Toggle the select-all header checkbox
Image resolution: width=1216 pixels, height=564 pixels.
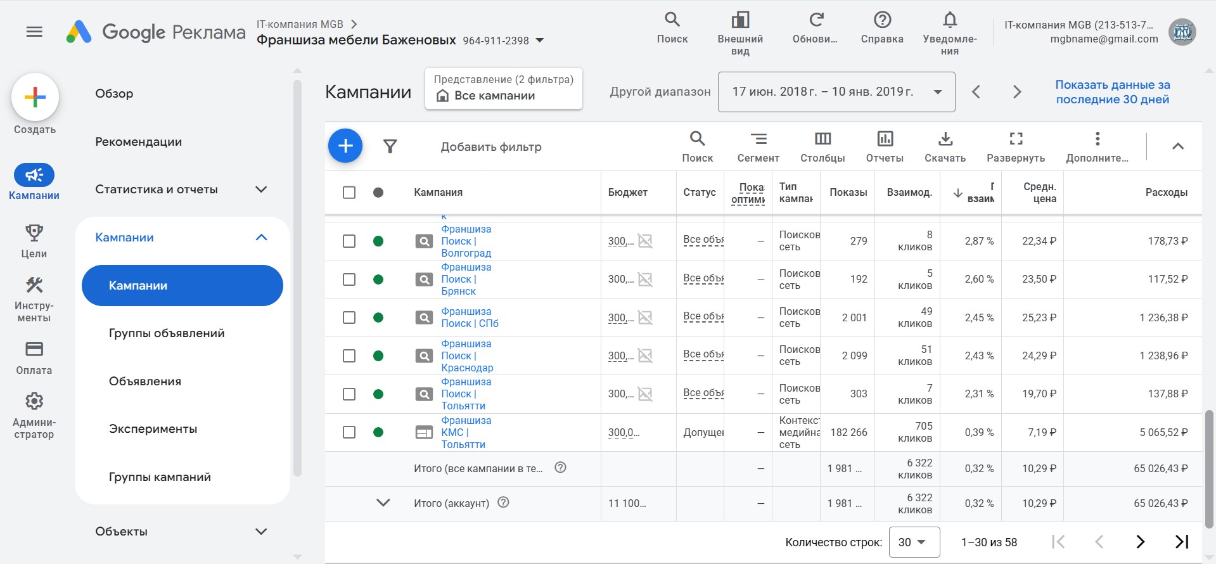pos(349,193)
